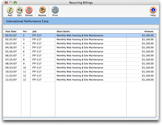Zoom the window with green button
This screenshot has width=162, height=125.
(15, 3)
